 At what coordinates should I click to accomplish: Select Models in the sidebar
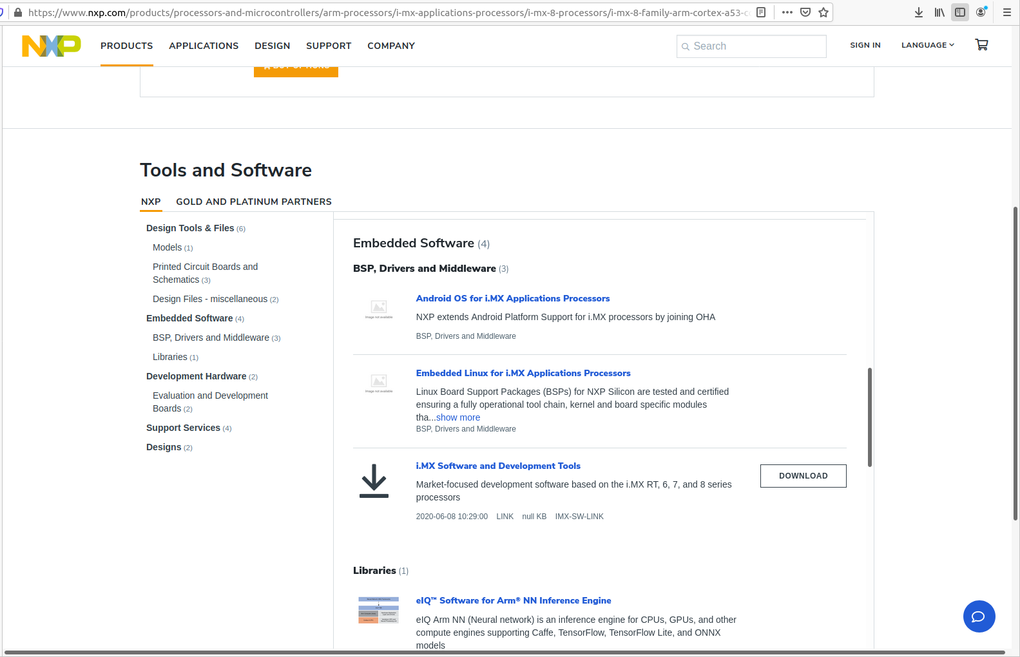(173, 247)
